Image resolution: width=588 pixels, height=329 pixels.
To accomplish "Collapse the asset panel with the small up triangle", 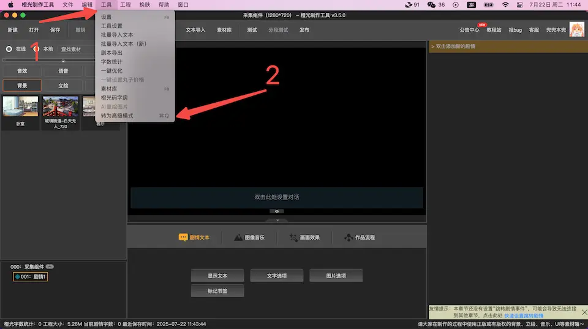I will 63,61.
